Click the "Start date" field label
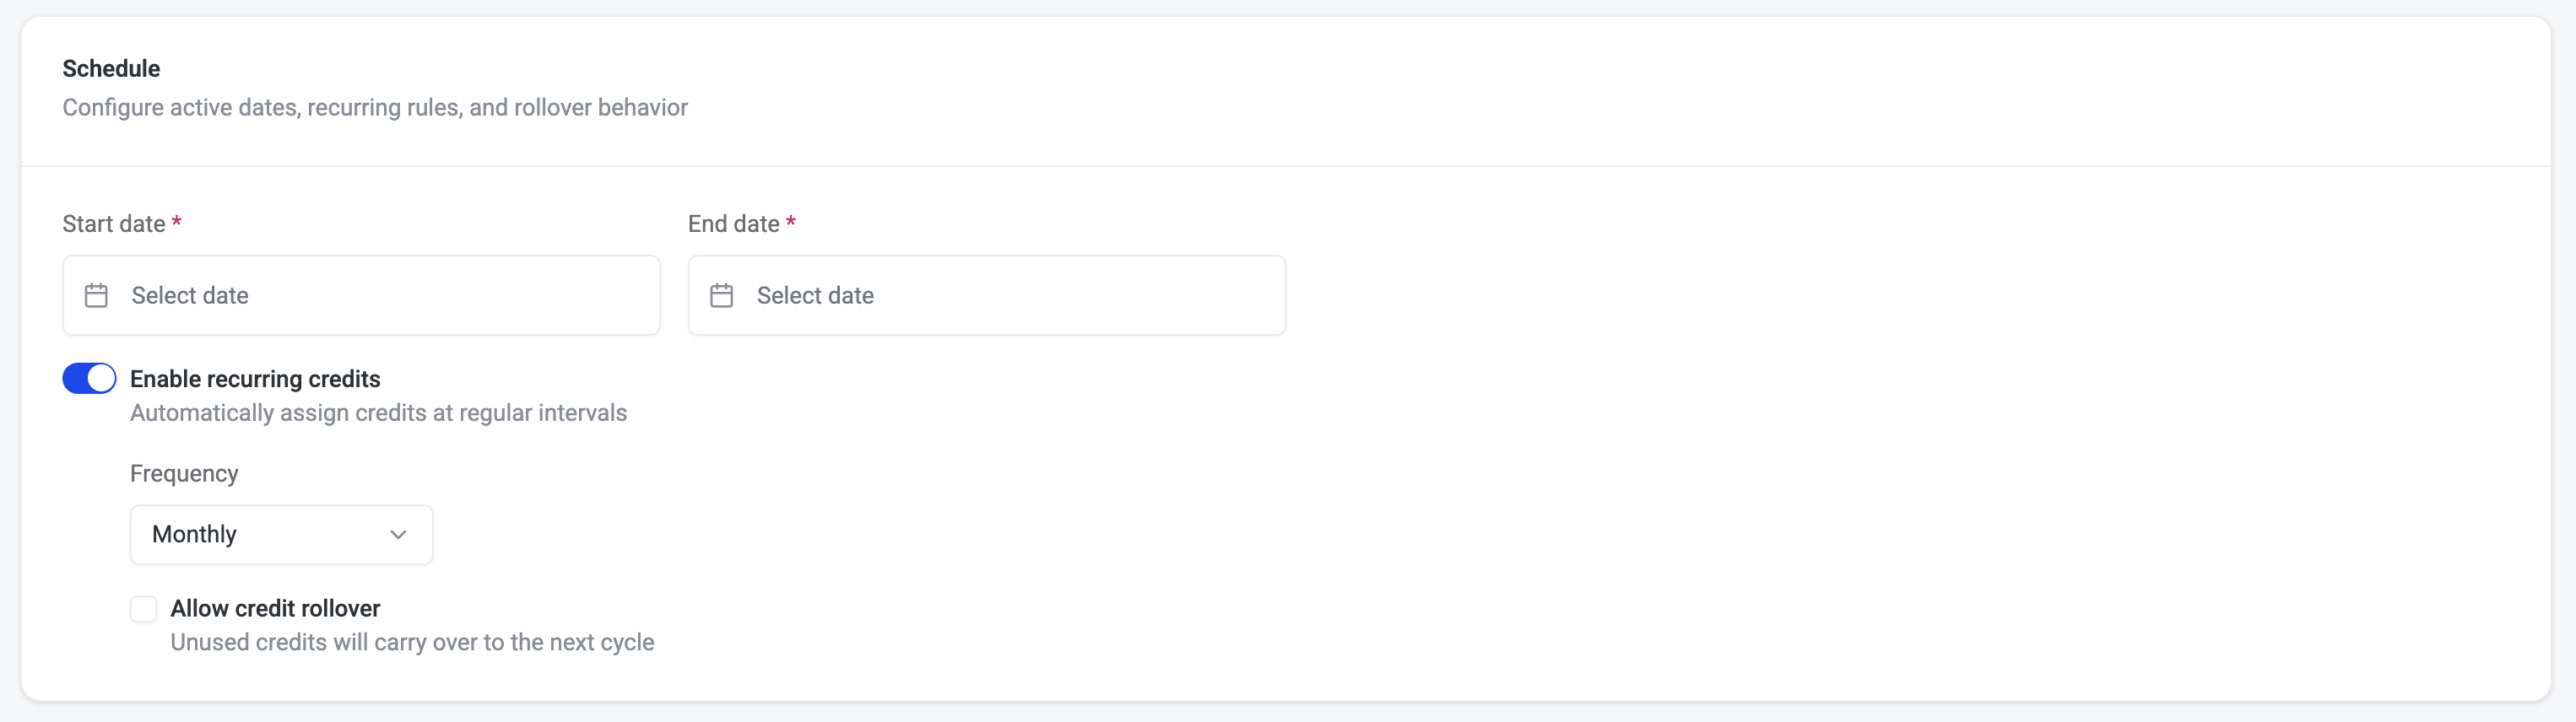This screenshot has width=2576, height=722. coord(114,224)
